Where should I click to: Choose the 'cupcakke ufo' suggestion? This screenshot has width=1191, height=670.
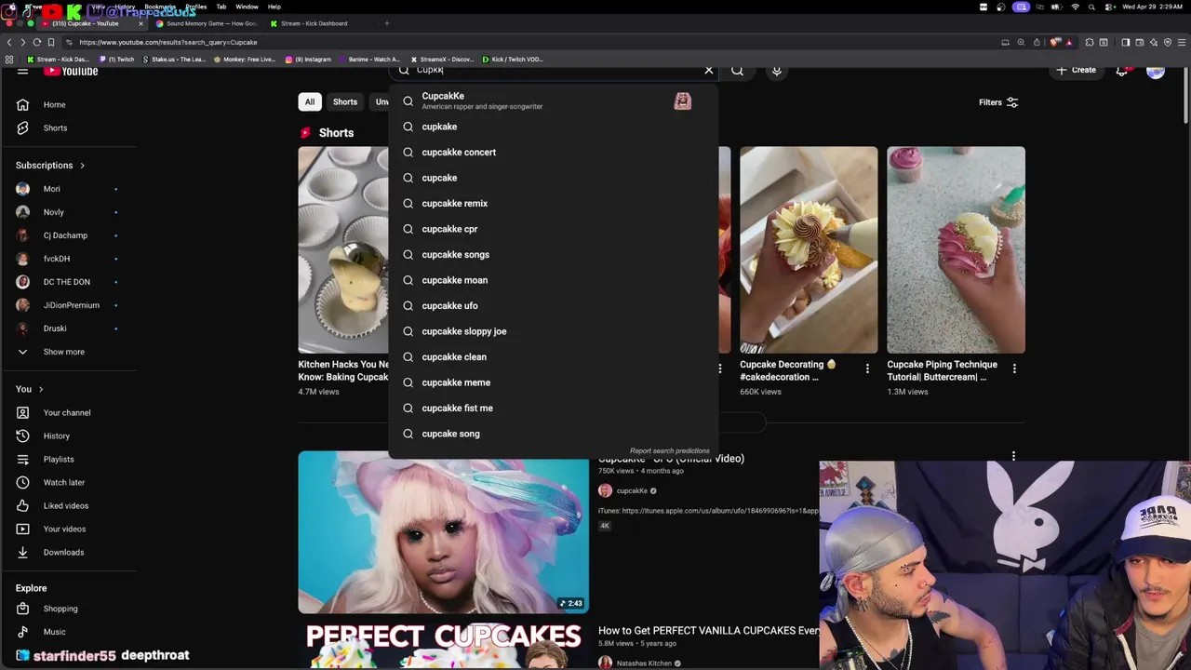tap(553, 306)
